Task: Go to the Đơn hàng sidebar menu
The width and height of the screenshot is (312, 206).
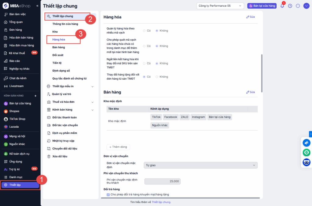Action: 16,30
